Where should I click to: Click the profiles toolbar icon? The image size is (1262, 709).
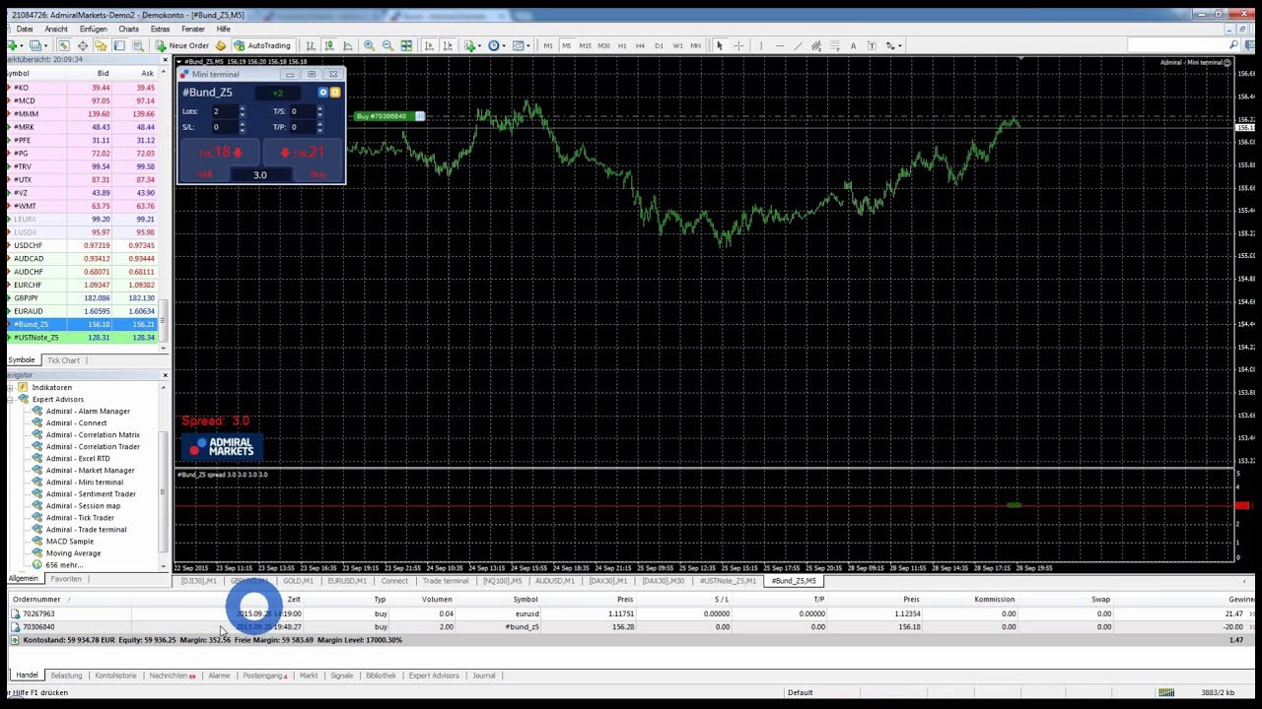click(38, 45)
